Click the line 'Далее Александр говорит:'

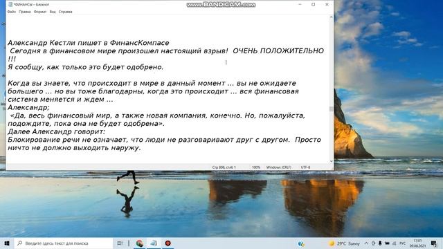click(x=57, y=131)
